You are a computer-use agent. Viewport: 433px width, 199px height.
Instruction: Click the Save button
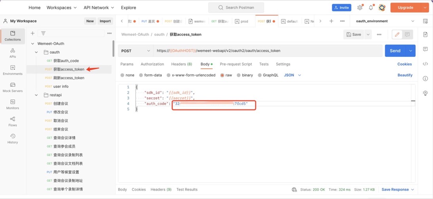tap(354, 34)
